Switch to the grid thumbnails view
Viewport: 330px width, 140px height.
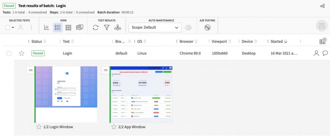pyautogui.click(x=68, y=28)
